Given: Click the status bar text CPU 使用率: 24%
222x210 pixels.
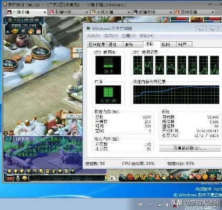Looking at the screenshot, I should click(x=138, y=163).
